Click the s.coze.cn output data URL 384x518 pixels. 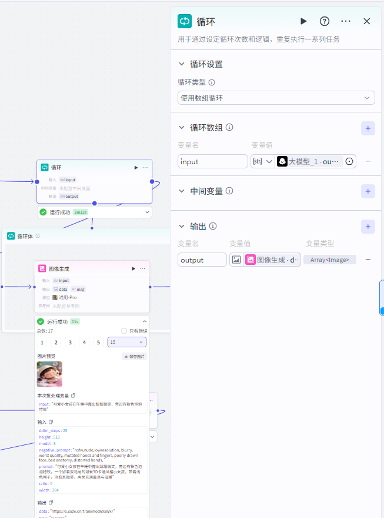tap(82, 511)
